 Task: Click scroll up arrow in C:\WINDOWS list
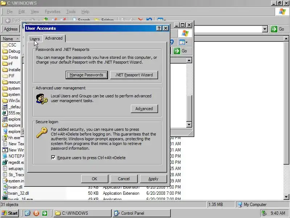click(286, 39)
